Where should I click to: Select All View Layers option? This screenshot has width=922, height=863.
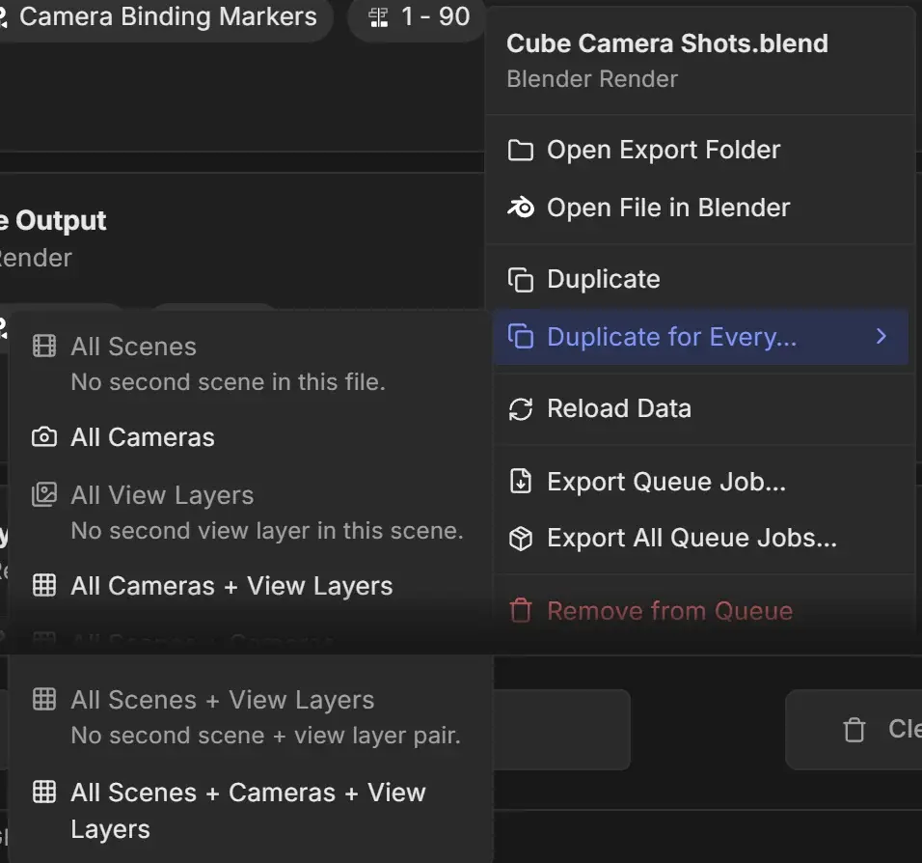coord(251,513)
